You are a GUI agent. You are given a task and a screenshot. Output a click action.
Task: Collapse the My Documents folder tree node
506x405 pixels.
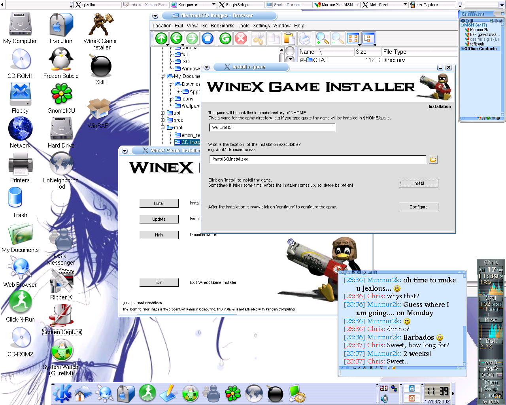pos(163,76)
